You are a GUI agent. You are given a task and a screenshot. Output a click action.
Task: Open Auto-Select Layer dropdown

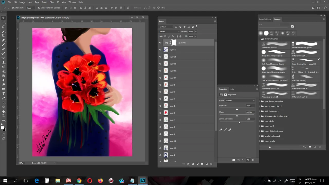(31, 8)
